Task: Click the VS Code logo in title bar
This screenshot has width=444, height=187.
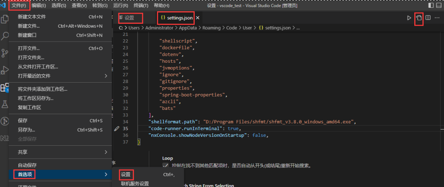Action: (4, 5)
